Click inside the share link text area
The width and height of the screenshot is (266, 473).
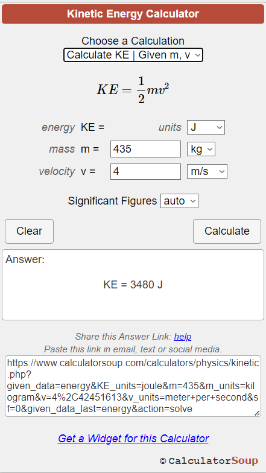pyautogui.click(x=133, y=386)
